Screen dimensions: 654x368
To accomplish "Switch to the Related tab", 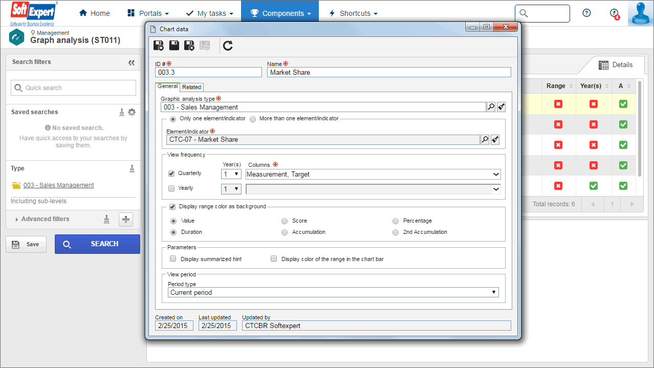I will [192, 87].
